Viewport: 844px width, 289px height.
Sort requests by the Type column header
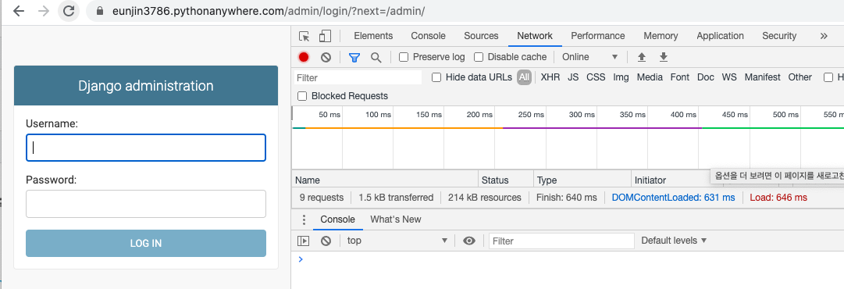(582, 180)
